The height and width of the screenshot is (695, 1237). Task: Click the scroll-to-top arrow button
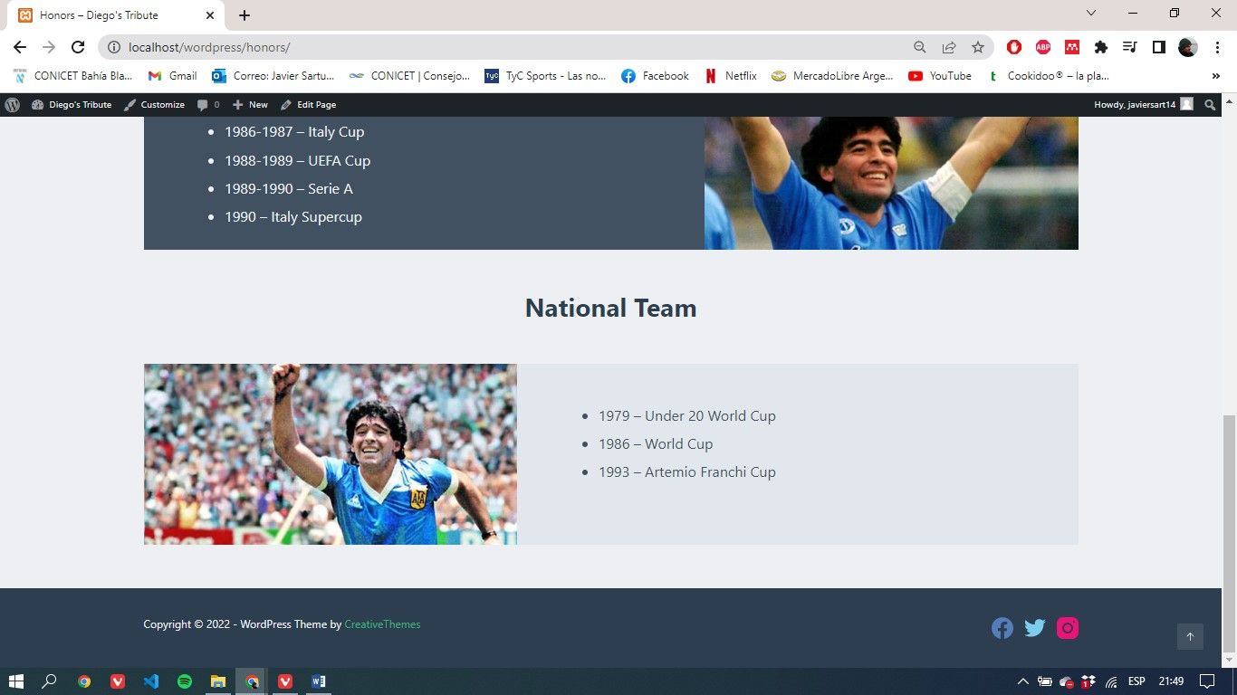coord(1190,636)
